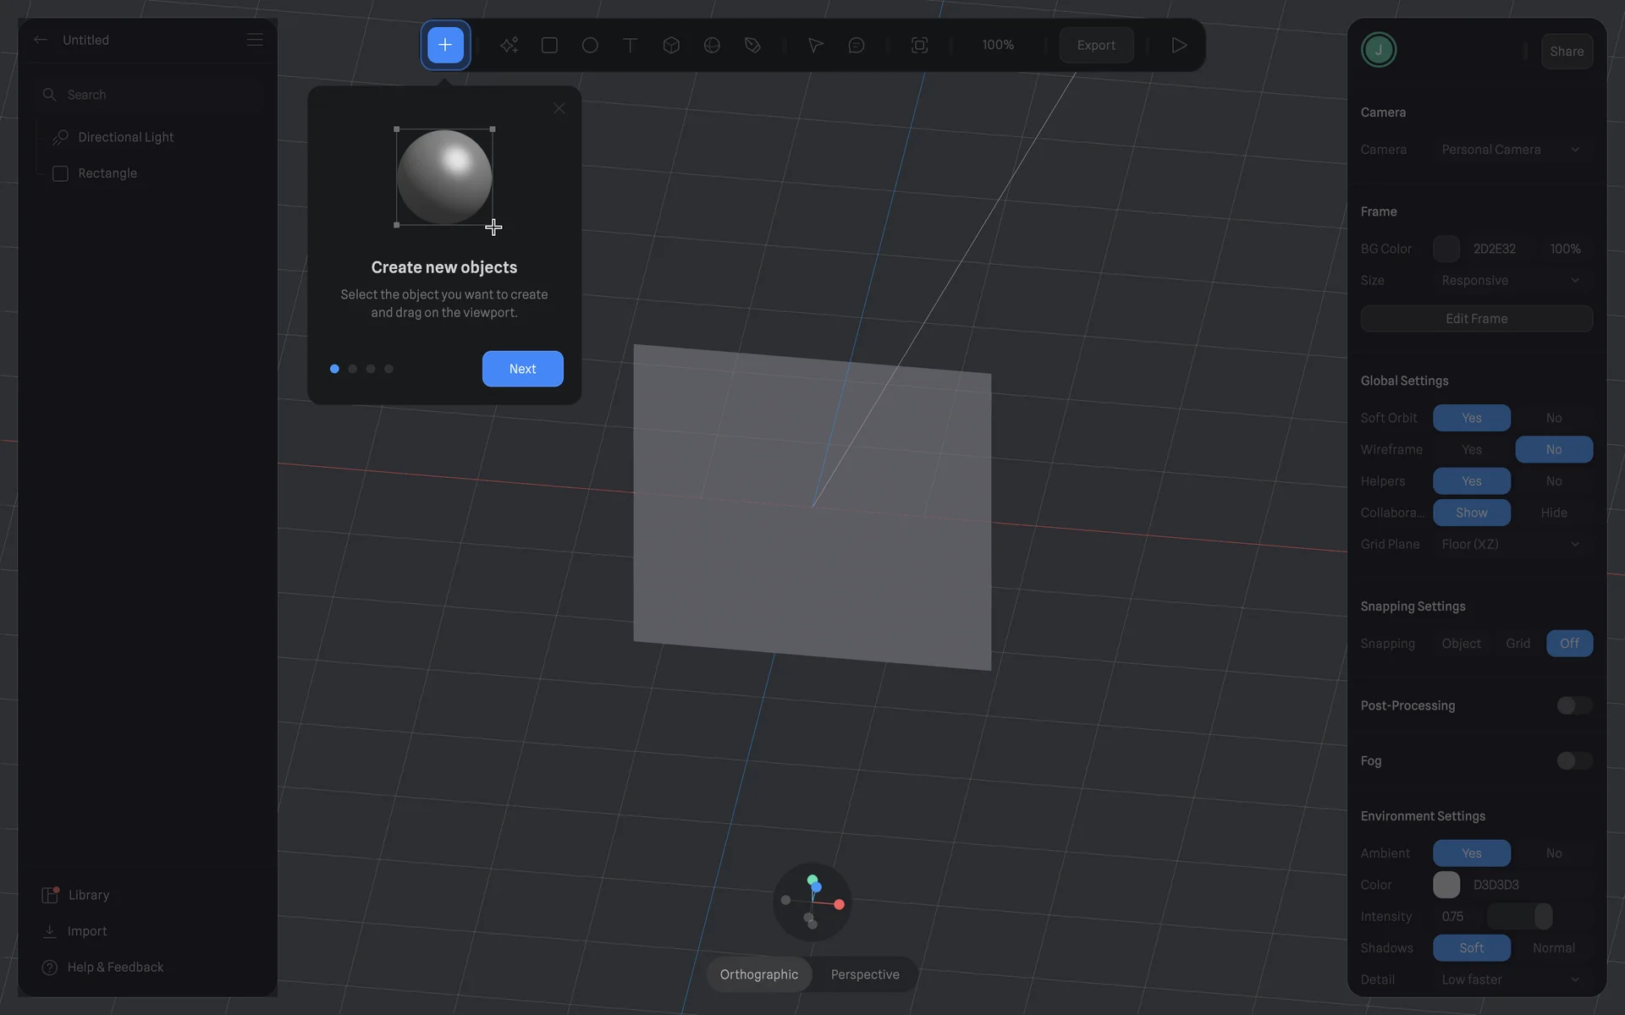Select the Rectangle shape tool in toolbar

pyautogui.click(x=549, y=45)
